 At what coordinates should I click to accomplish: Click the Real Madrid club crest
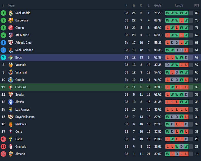11,13
